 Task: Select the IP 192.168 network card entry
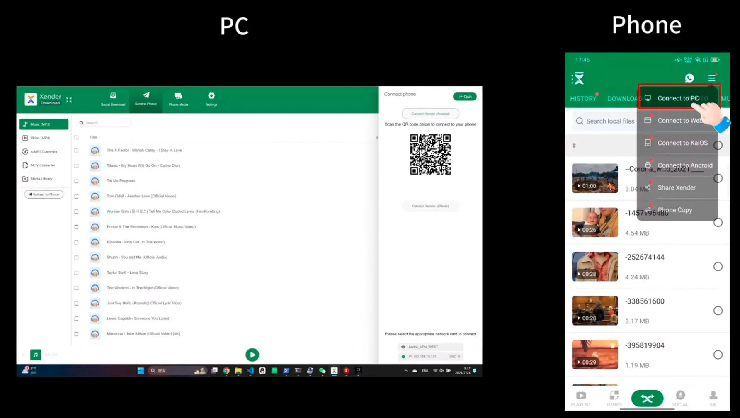[x=430, y=357]
